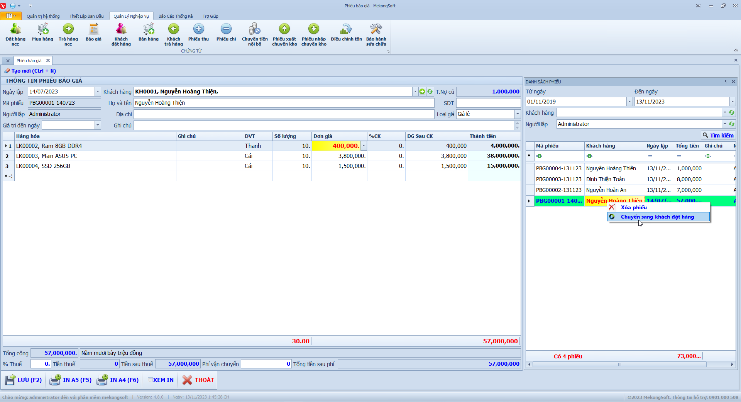The image size is (741, 402).
Task: Choose Chuyển sang khách đặt hàng menu item
Action: click(657, 217)
